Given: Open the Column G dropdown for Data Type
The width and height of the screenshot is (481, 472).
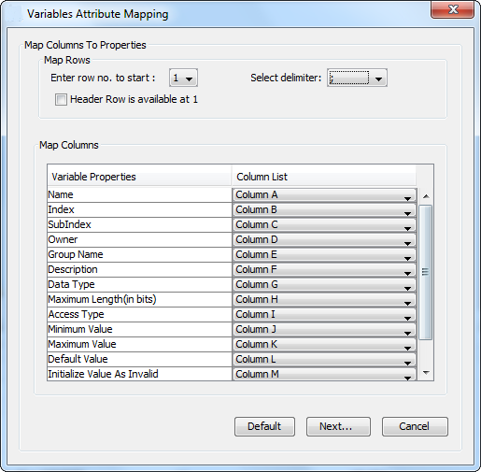Looking at the screenshot, I should (x=324, y=285).
